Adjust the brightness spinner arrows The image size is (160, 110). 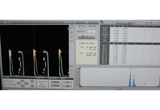[x=44, y=86]
